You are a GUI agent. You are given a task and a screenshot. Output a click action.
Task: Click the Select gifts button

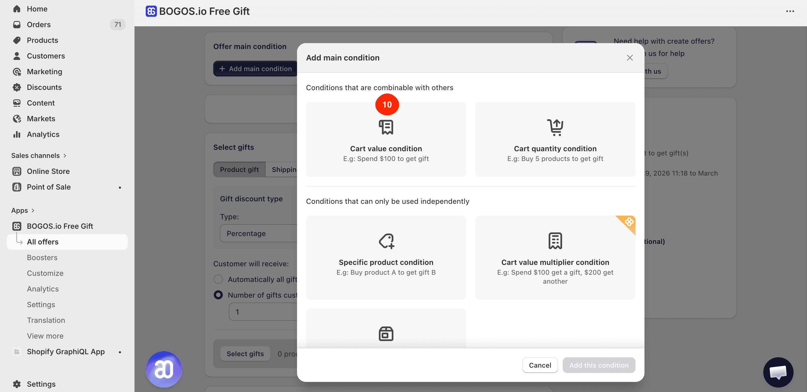coord(245,354)
